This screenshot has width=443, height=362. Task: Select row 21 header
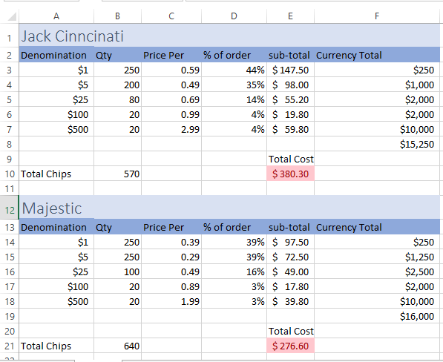point(10,346)
